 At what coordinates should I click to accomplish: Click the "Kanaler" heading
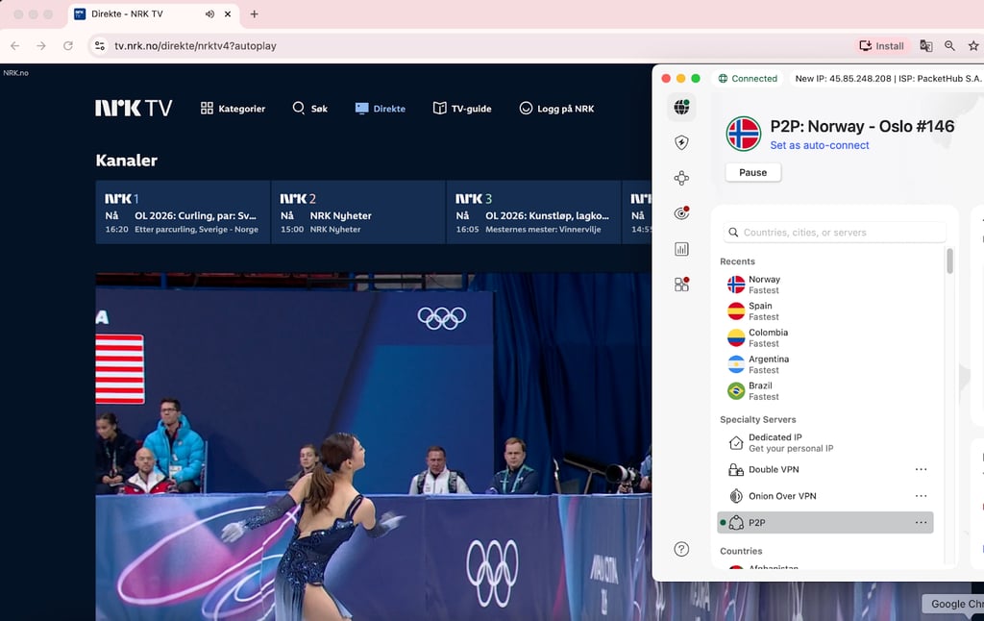pyautogui.click(x=126, y=161)
